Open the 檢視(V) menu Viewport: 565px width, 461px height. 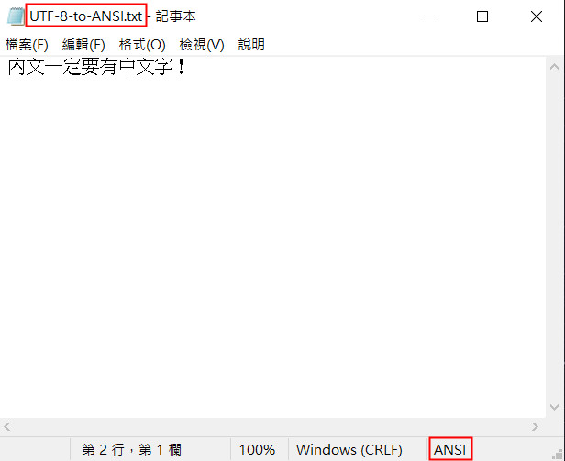202,45
